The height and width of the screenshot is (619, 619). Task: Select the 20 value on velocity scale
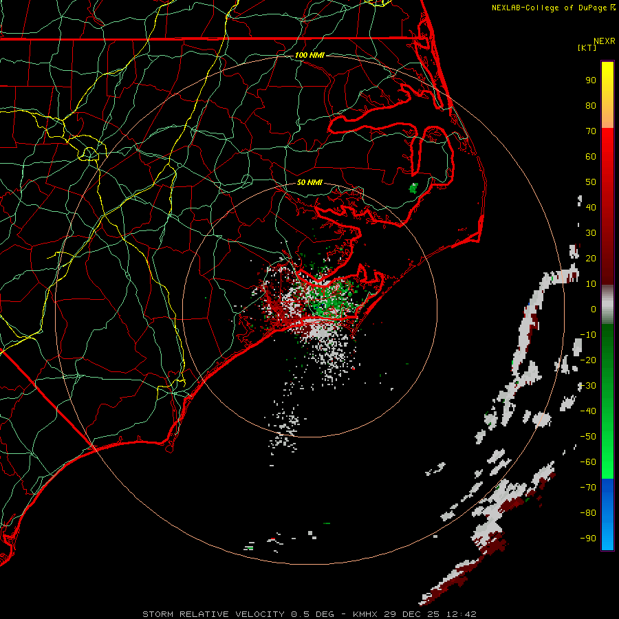pos(591,258)
